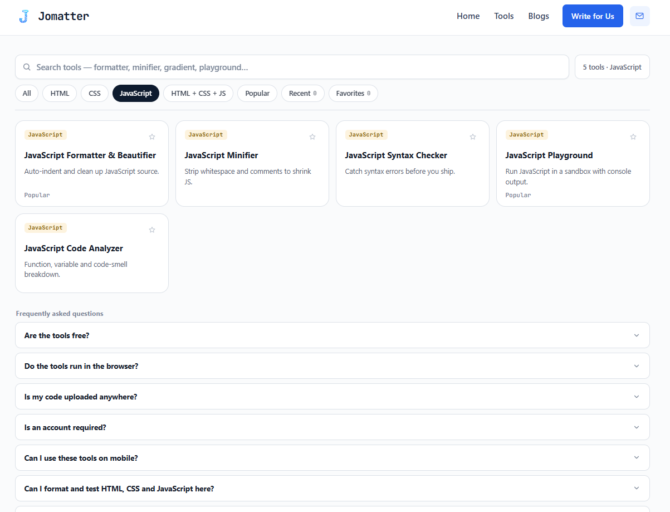Open the Tools navigation link
The width and height of the screenshot is (670, 512).
coord(504,16)
